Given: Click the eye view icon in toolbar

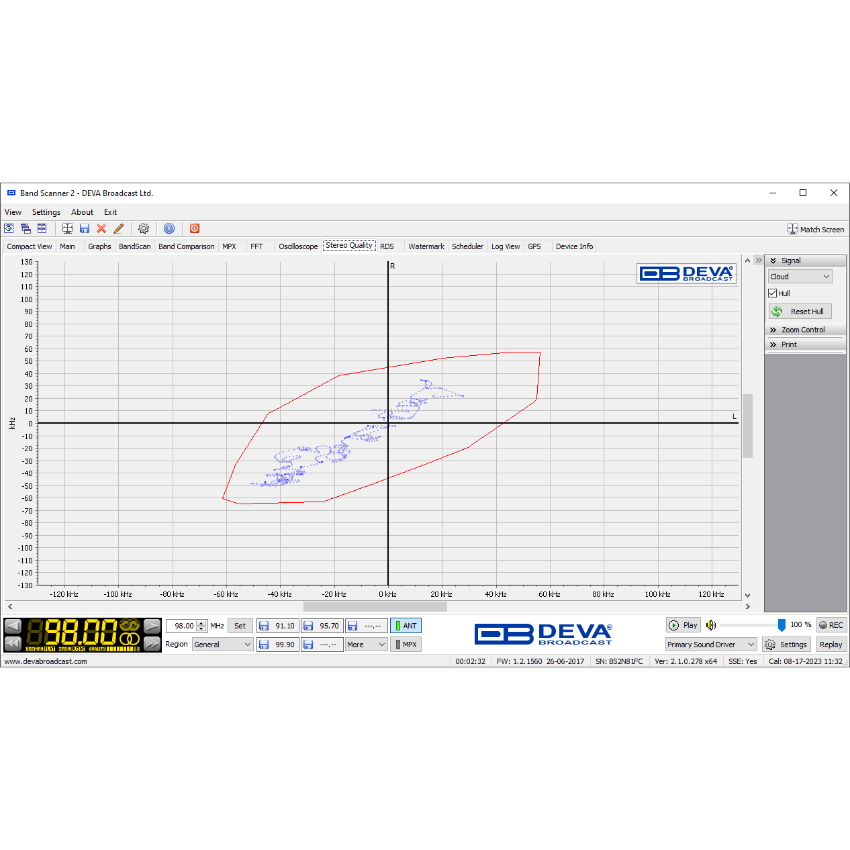Looking at the screenshot, I should tap(9, 229).
